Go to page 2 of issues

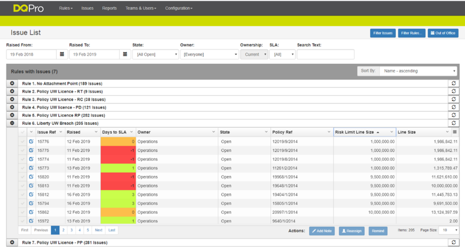tap(63, 230)
